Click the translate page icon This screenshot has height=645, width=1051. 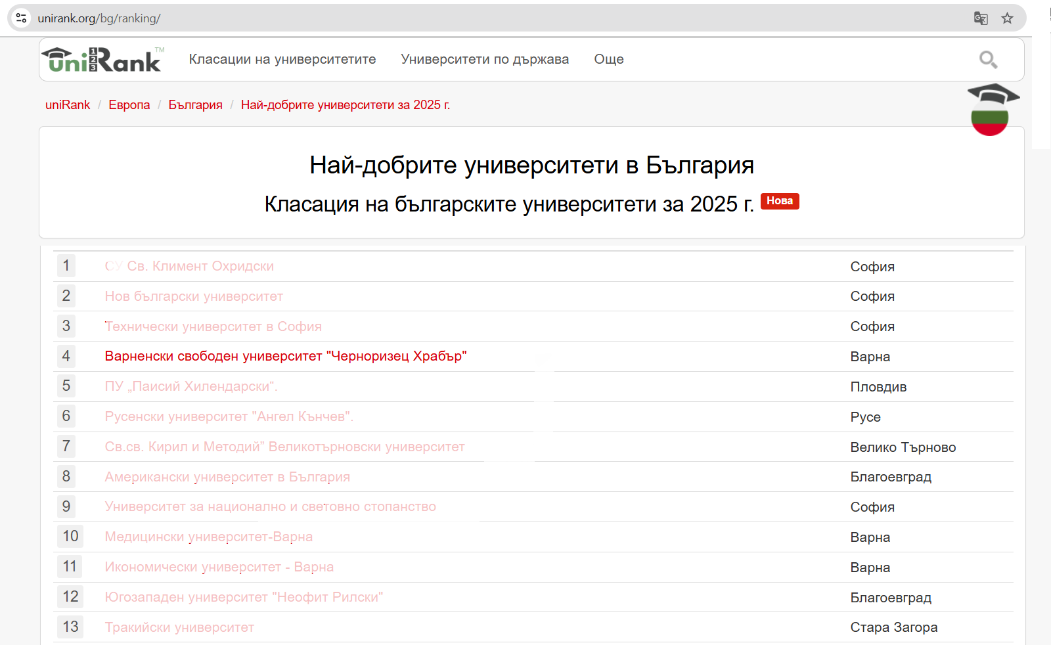coord(981,18)
